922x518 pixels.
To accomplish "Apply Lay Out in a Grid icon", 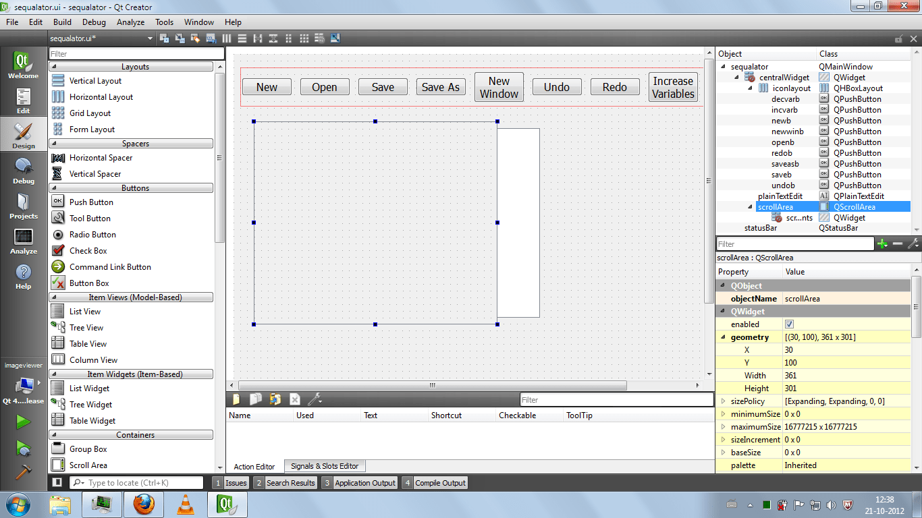I will click(304, 38).
